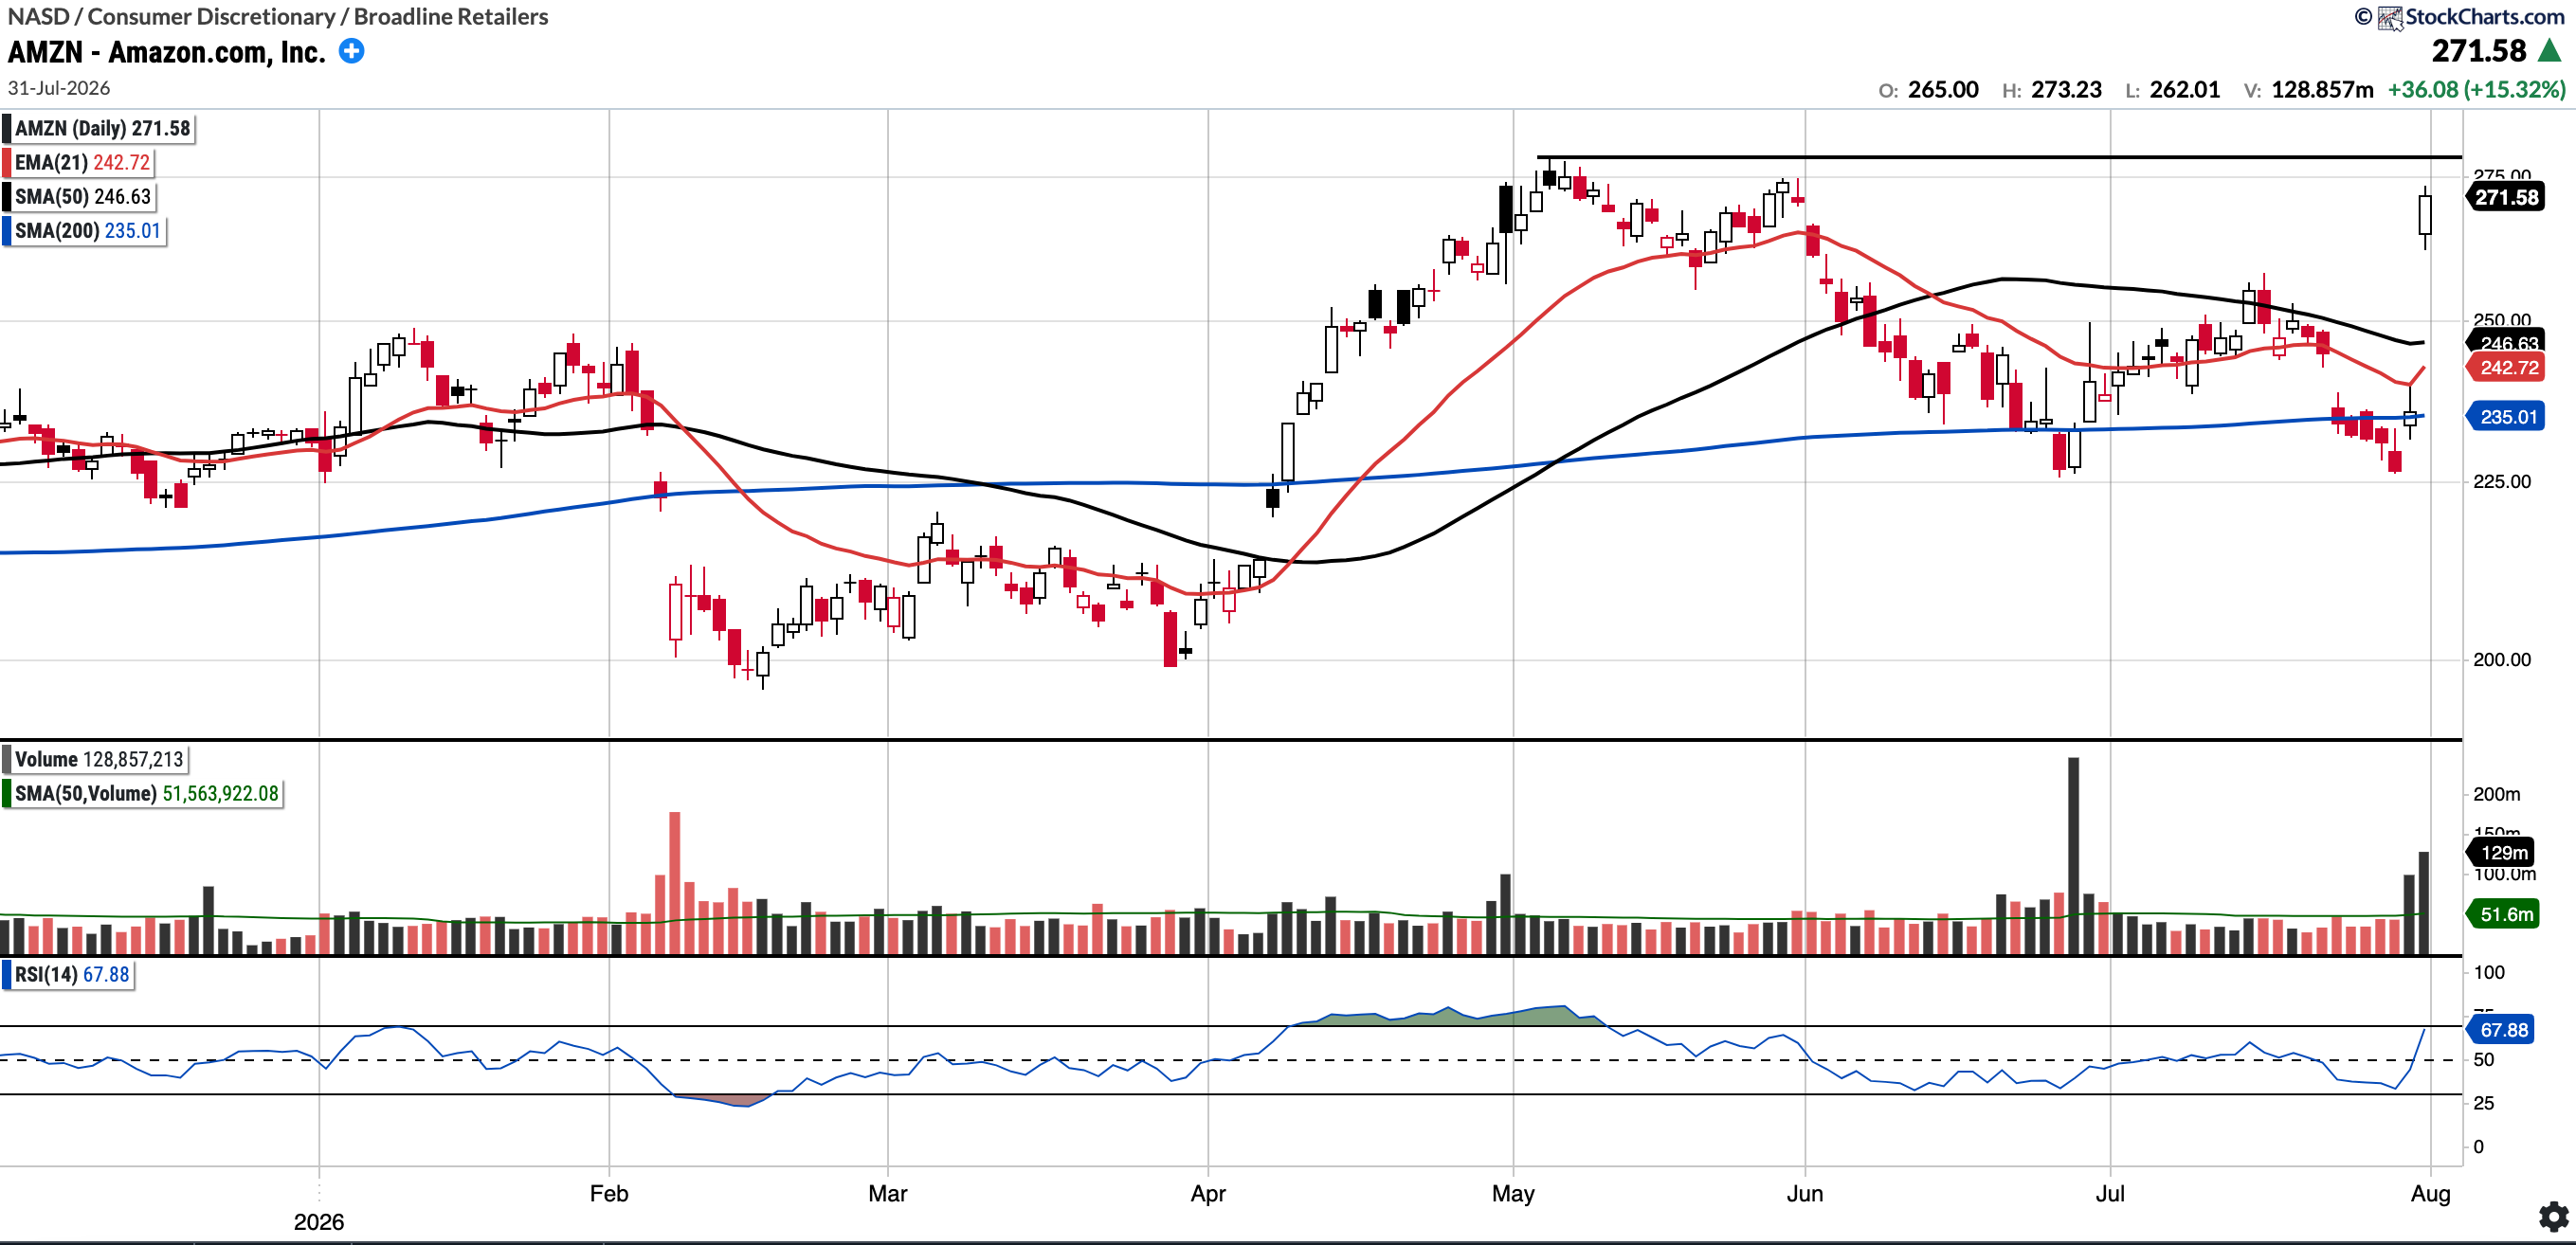The height and width of the screenshot is (1245, 2576).
Task: Click the "May" month label on time axis
Action: point(1513,1193)
